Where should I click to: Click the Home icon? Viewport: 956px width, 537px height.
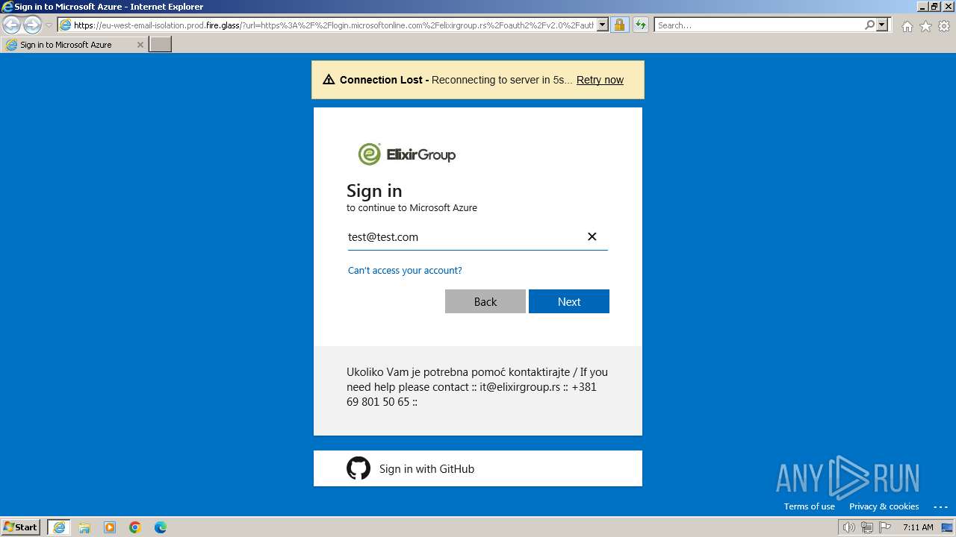pos(907,26)
